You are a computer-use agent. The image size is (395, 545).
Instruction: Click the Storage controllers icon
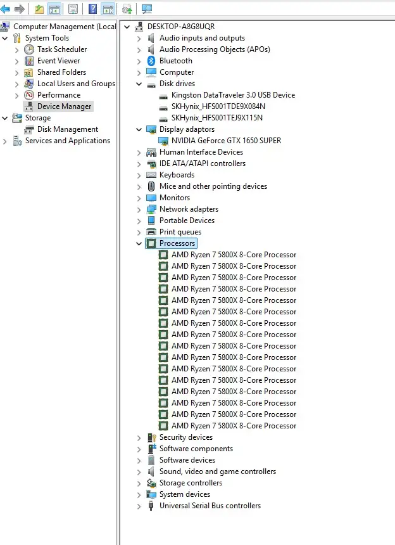pos(151,483)
